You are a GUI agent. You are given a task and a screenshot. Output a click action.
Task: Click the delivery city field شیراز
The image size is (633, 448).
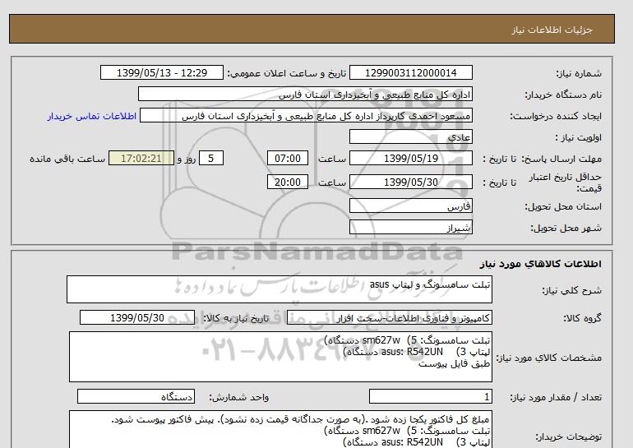pyautogui.click(x=410, y=227)
